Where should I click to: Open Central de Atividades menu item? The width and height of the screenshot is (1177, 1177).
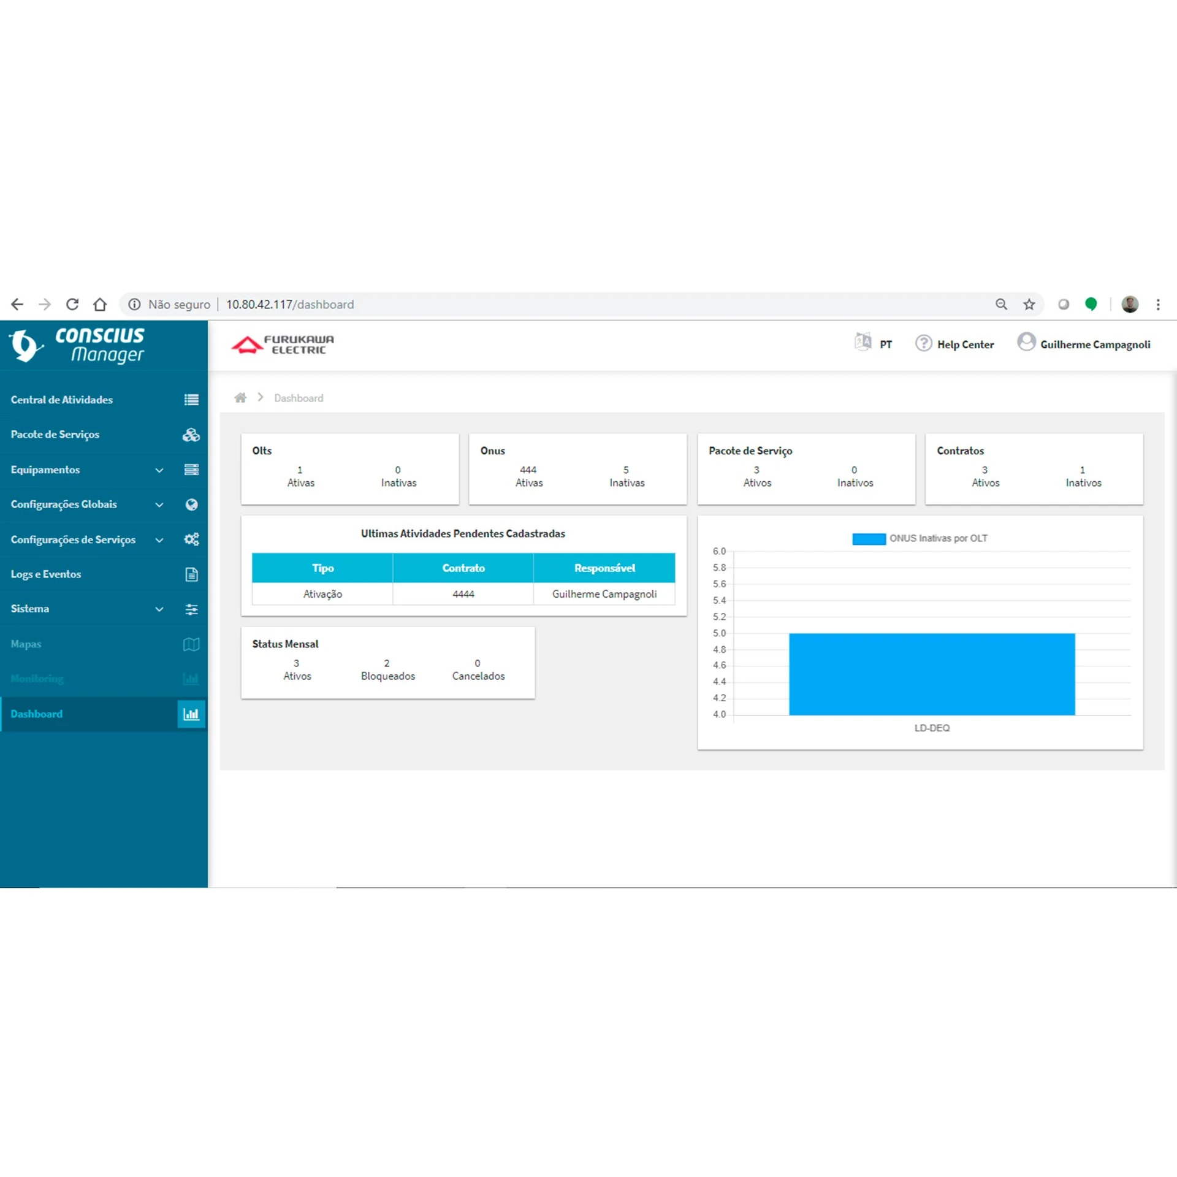[x=62, y=400]
